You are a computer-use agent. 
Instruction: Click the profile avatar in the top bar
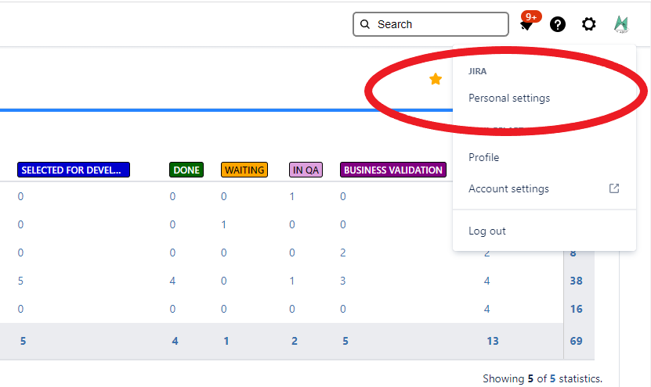621,24
